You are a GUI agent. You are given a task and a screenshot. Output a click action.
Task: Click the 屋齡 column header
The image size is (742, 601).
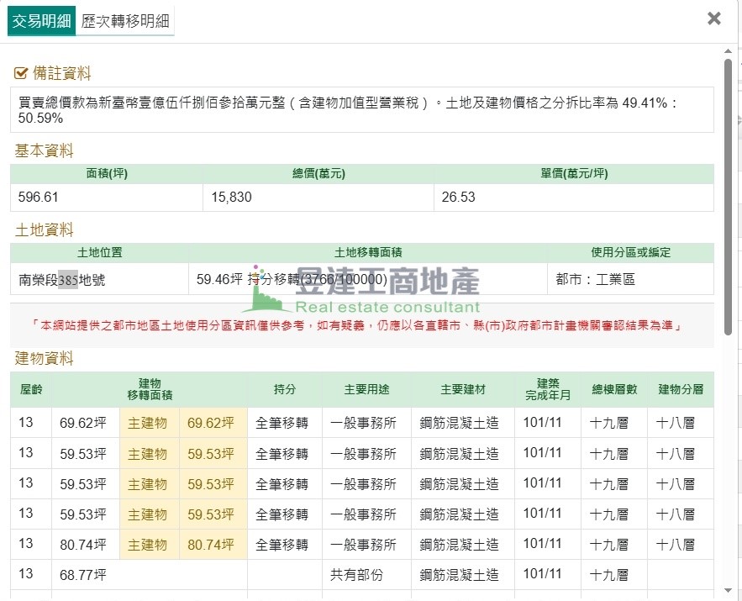click(31, 390)
